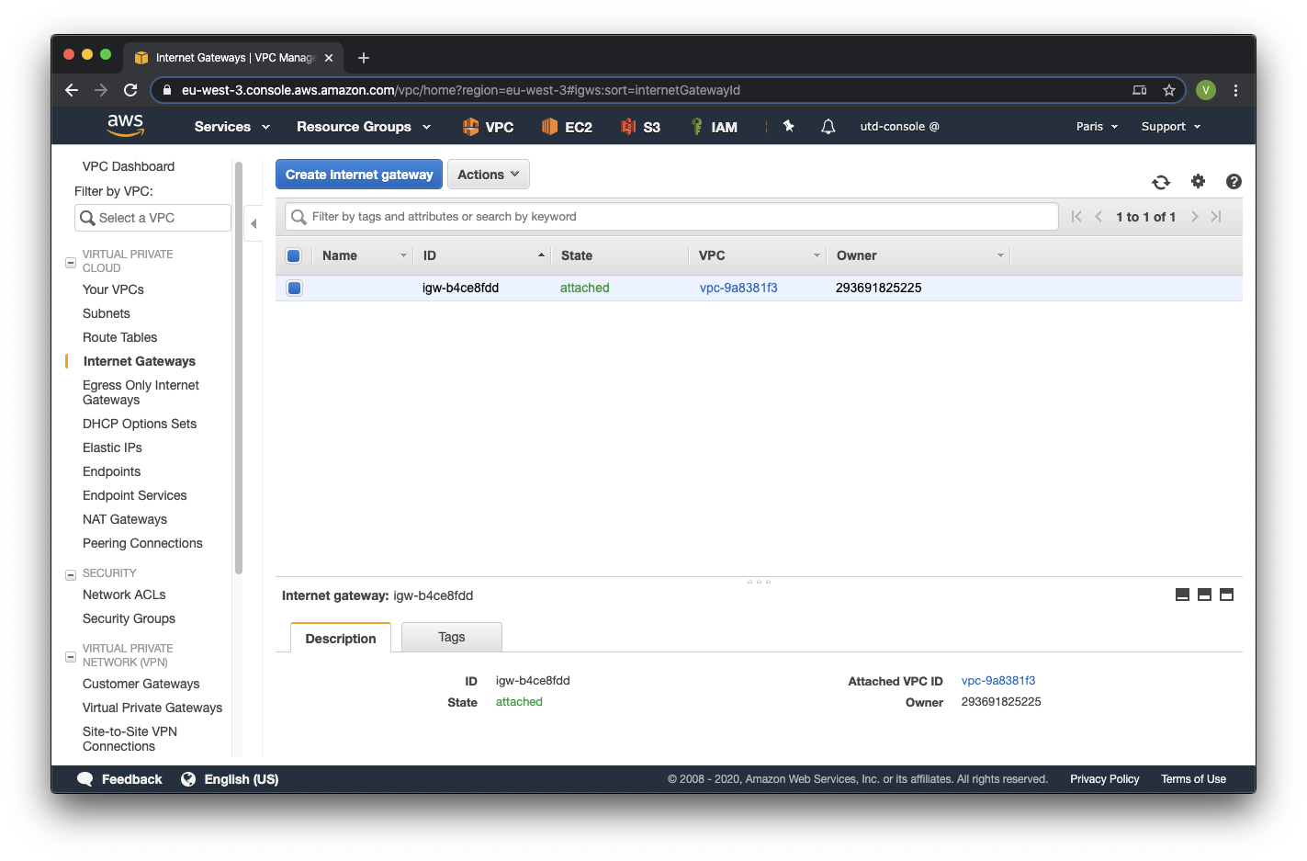Go to previous page of results
The width and height of the screenshot is (1307, 861).
pyautogui.click(x=1099, y=217)
